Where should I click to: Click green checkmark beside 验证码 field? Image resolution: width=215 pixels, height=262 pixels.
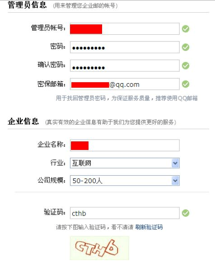point(186,213)
